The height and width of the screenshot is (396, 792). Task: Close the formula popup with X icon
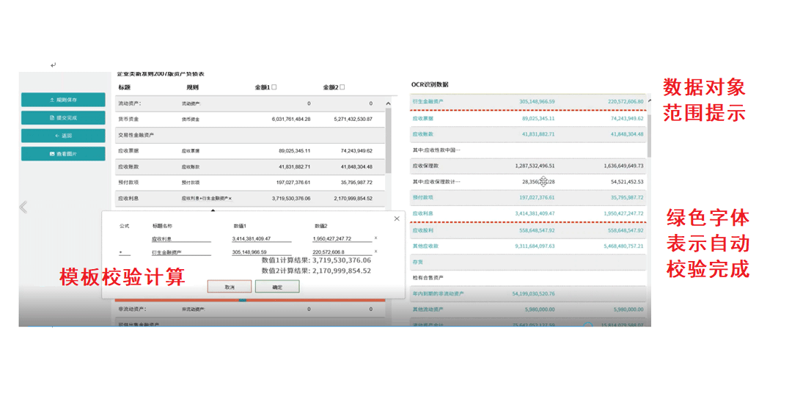[x=397, y=219]
